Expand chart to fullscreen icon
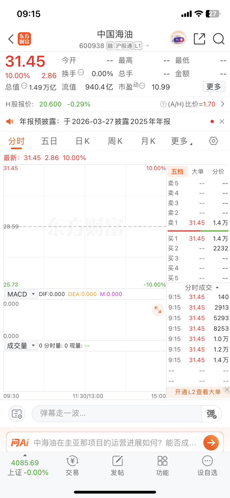 pos(158,310)
